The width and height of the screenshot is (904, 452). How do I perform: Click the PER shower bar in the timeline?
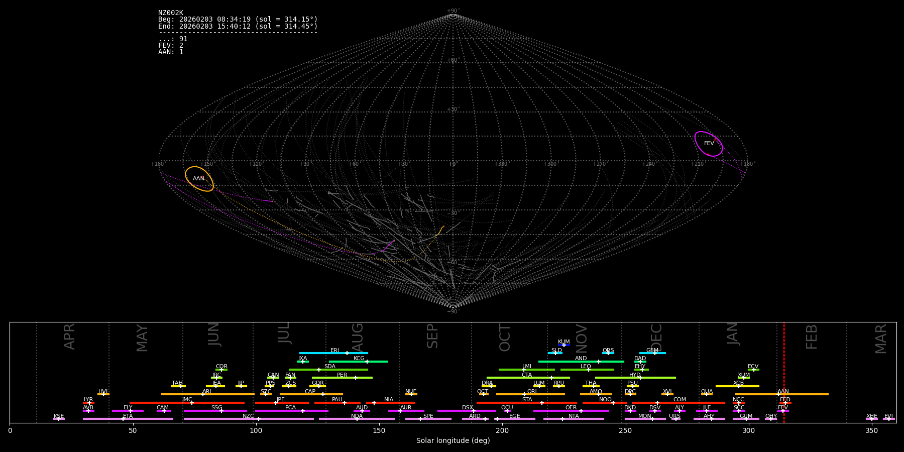point(342,378)
